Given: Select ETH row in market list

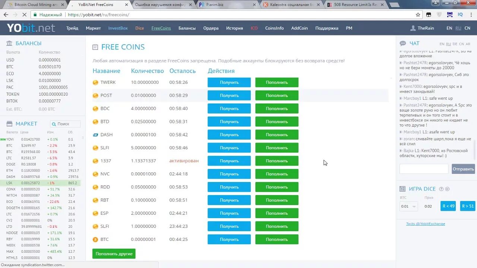Looking at the screenshot, I should pos(40,170).
